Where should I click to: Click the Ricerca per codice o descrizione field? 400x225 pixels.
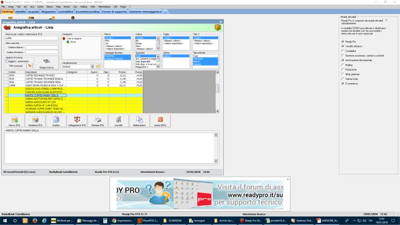click(x=32, y=38)
